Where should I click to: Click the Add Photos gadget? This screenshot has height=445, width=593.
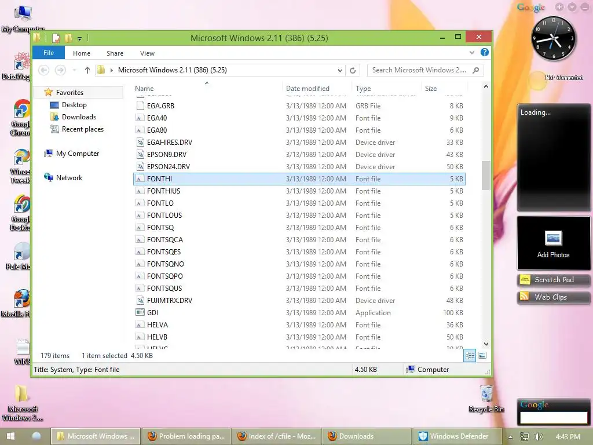pos(553,243)
